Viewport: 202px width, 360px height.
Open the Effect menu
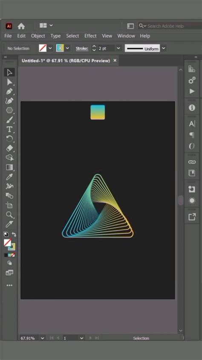tap(90, 36)
